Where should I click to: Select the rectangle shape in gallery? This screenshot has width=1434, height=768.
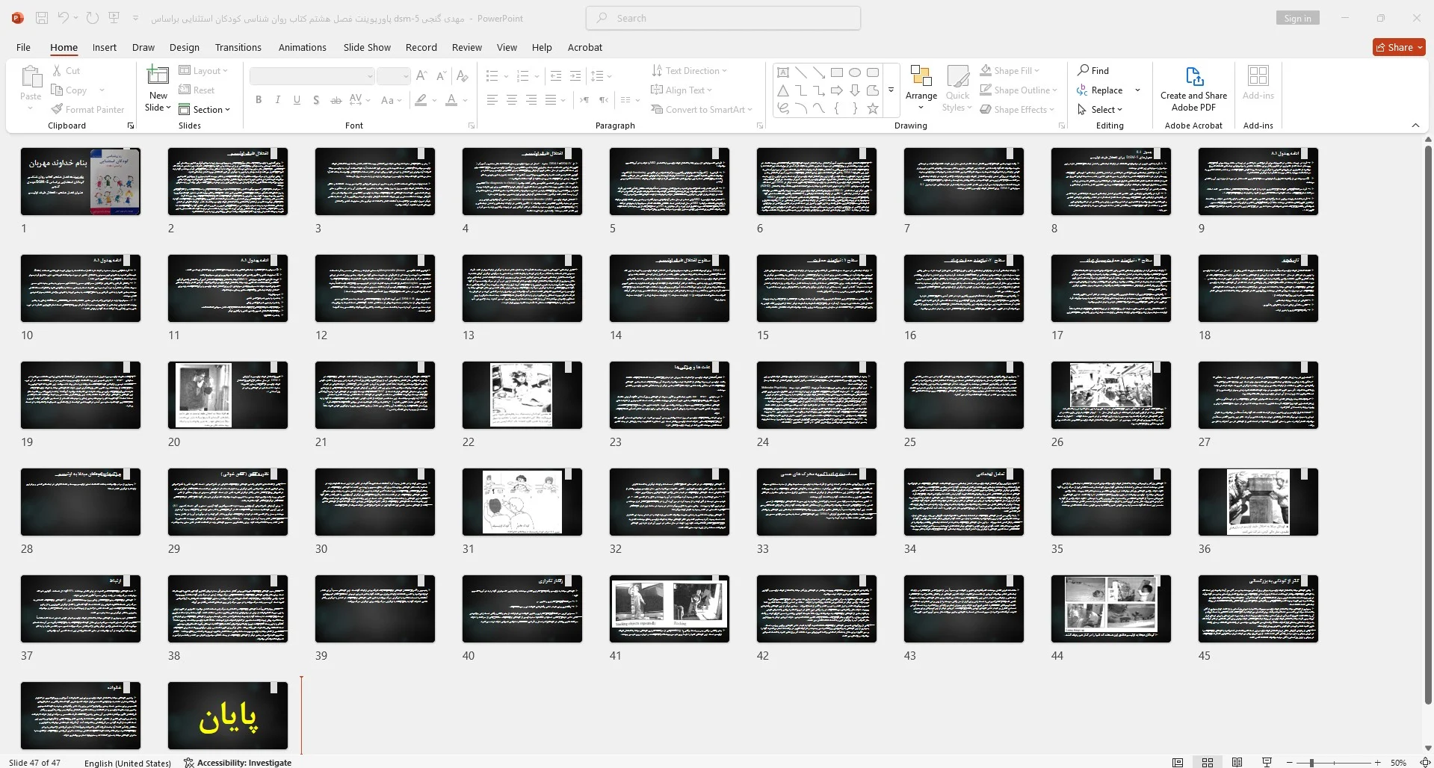click(x=837, y=72)
